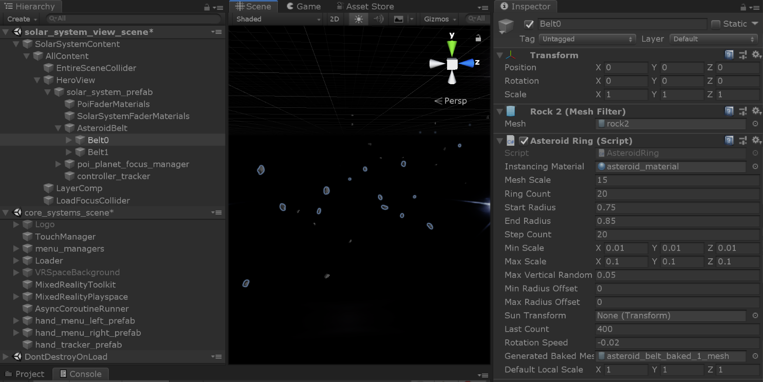This screenshot has width=763, height=382.
Task: Toggle 2D scene view mode
Action: tap(334, 19)
